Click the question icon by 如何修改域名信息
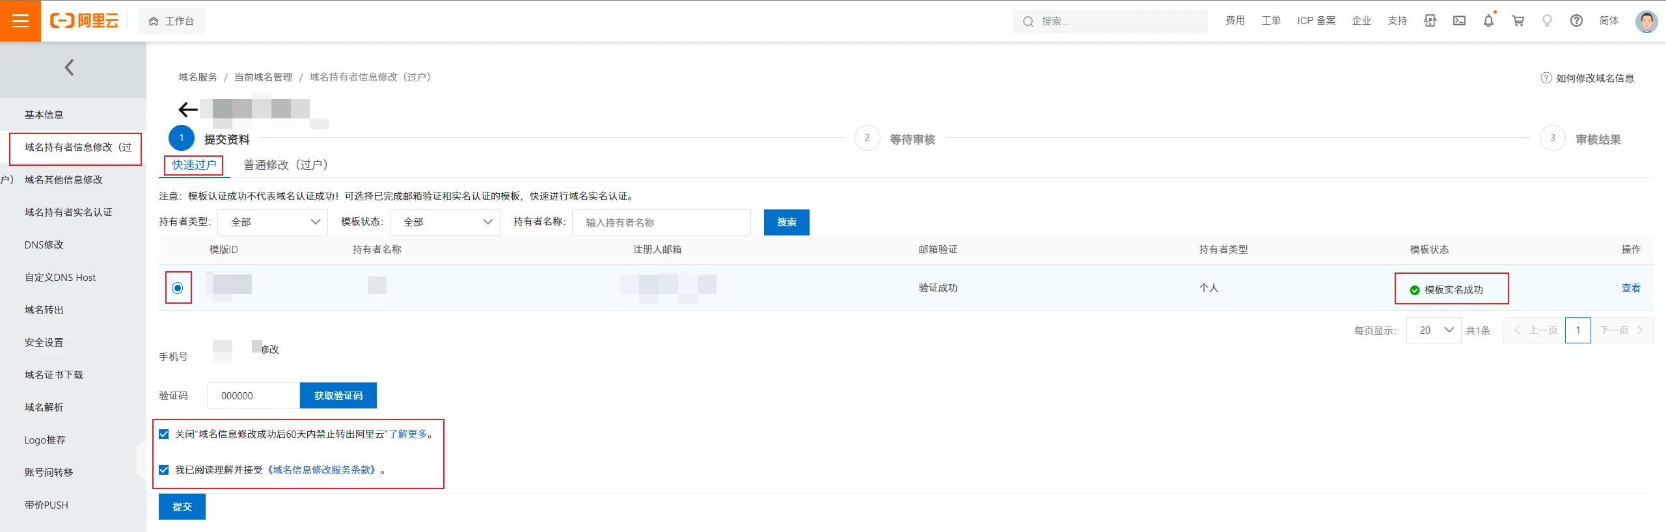 1546,78
